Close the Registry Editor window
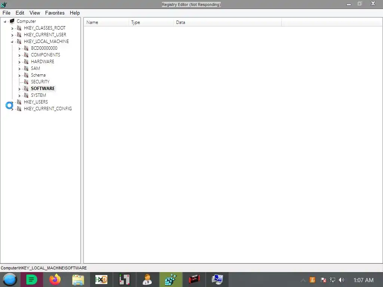 tap(373, 4)
